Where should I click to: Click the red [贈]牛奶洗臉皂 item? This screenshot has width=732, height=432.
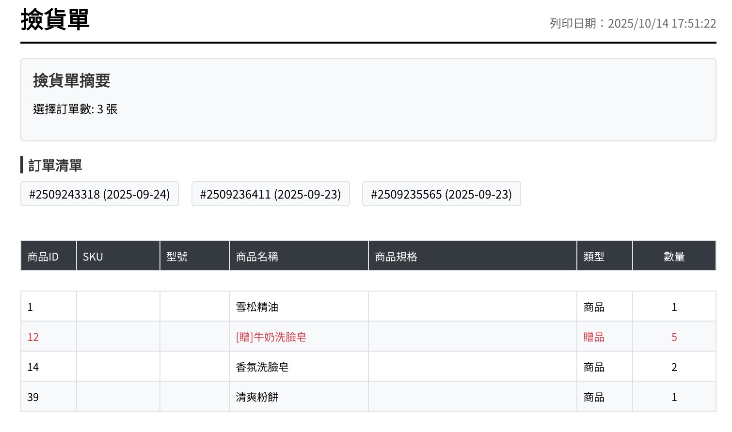click(x=271, y=337)
